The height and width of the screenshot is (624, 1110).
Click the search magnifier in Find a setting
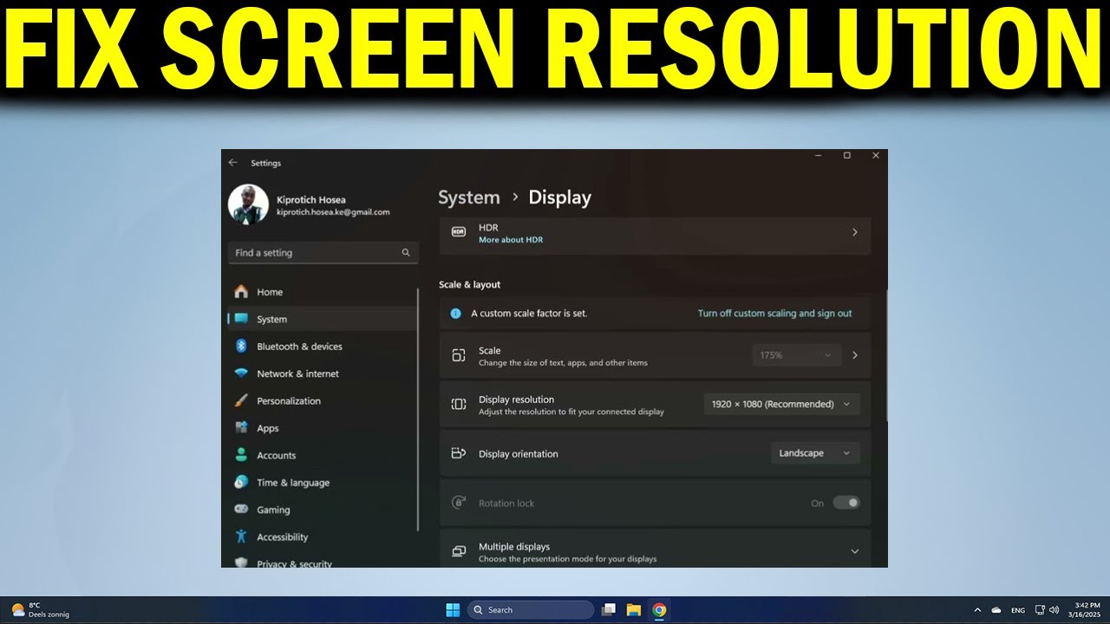405,253
